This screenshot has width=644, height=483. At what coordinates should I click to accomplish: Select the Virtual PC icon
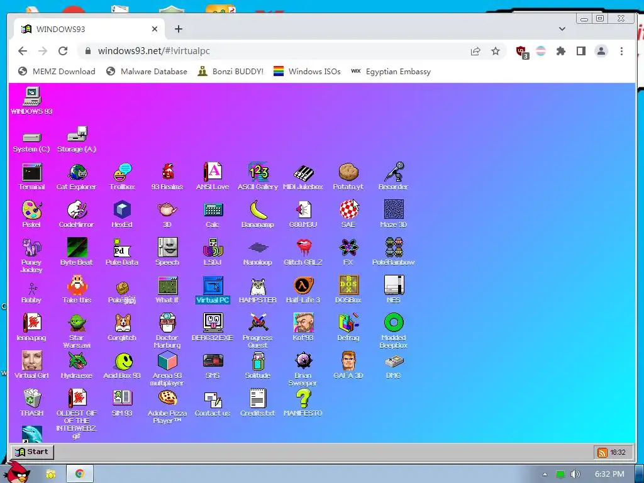pos(213,289)
